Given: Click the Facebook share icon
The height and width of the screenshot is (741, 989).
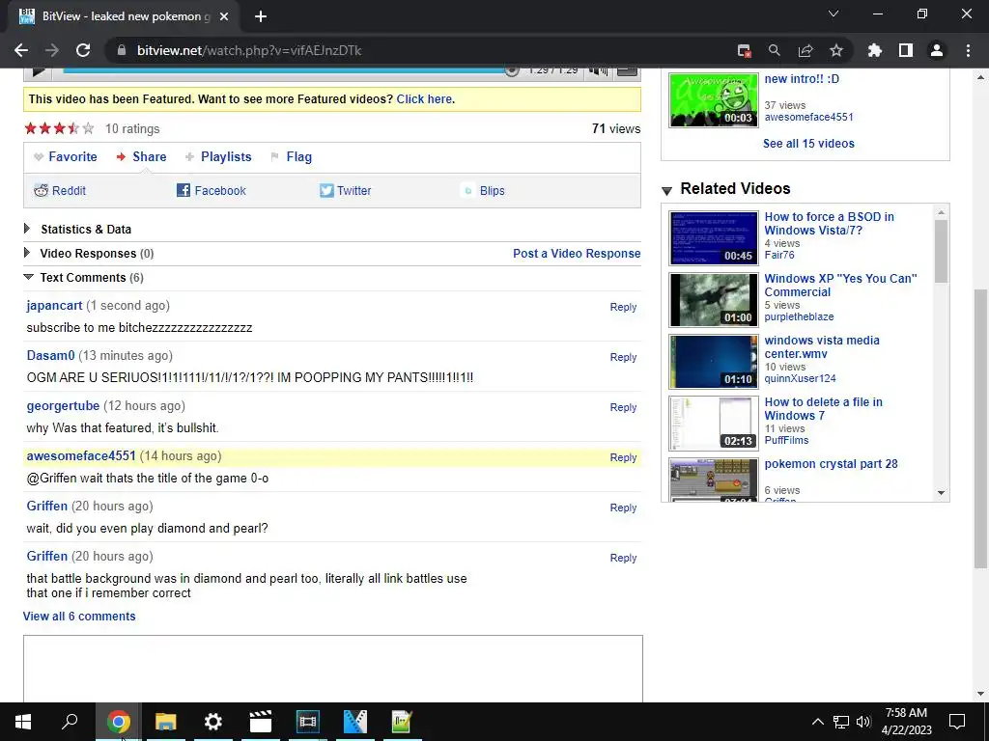Looking at the screenshot, I should 184,190.
